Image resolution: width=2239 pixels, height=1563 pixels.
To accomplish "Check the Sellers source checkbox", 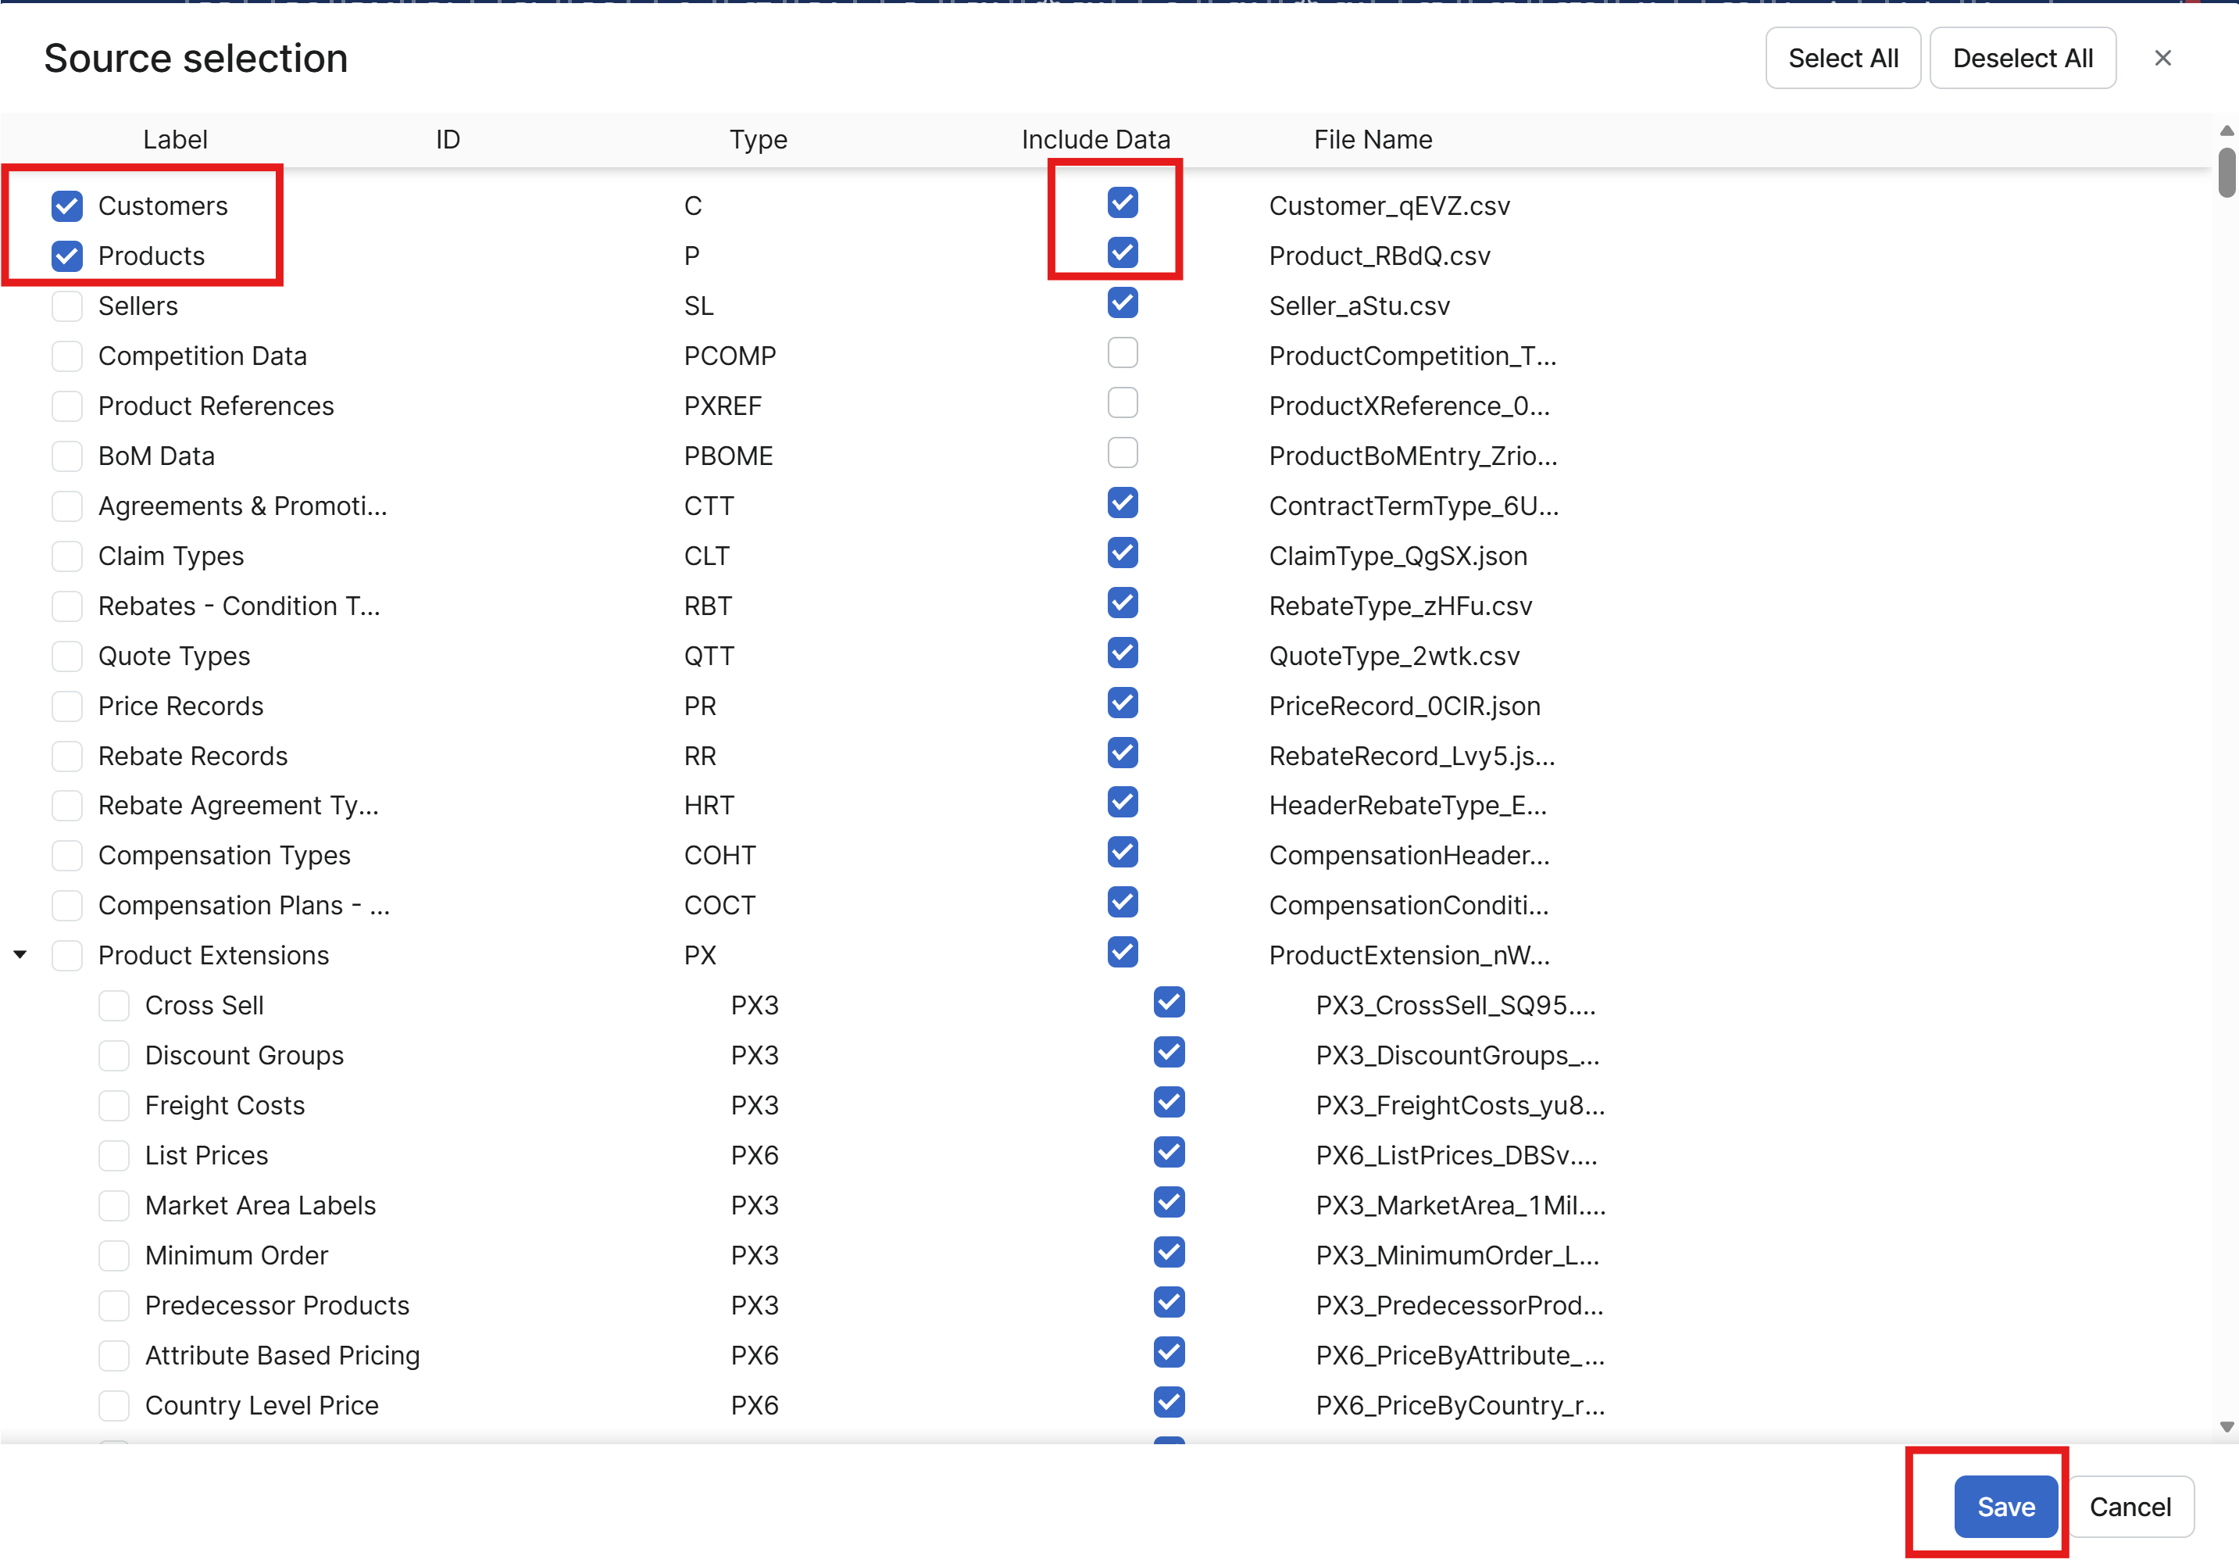I will (67, 306).
